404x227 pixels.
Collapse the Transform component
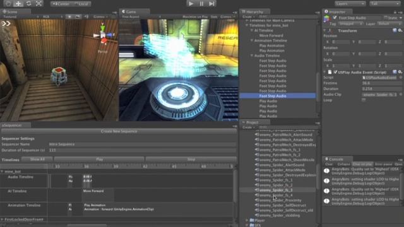[324, 31]
